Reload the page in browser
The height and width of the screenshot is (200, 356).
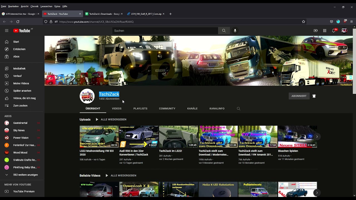[18, 22]
